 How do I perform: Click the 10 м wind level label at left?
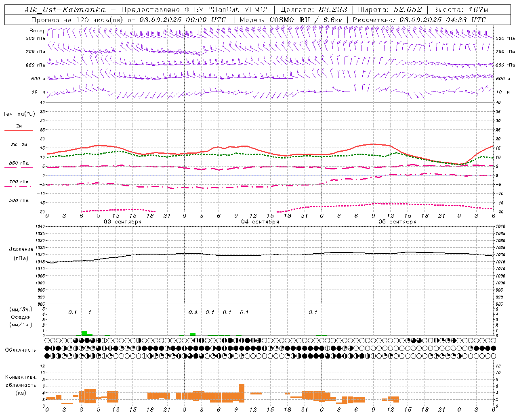tap(39, 92)
